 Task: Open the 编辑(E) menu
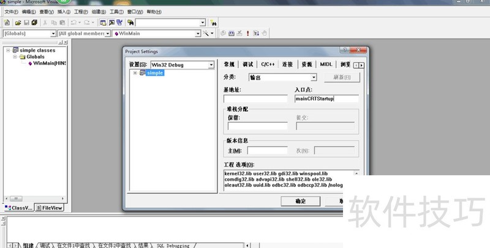click(x=29, y=12)
